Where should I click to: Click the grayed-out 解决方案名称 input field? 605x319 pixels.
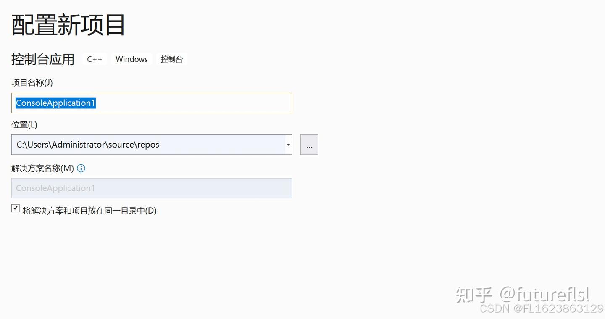152,188
